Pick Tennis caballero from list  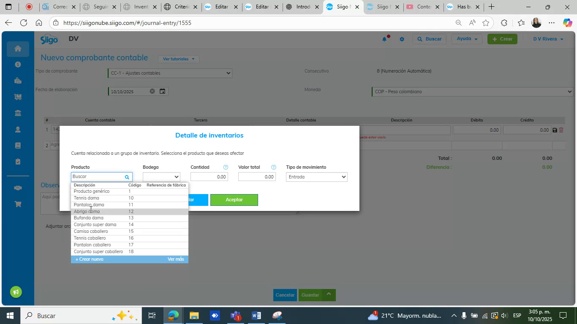(x=130, y=238)
